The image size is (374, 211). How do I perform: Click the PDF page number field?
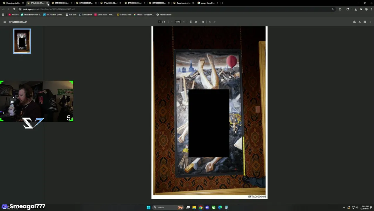click(x=160, y=22)
